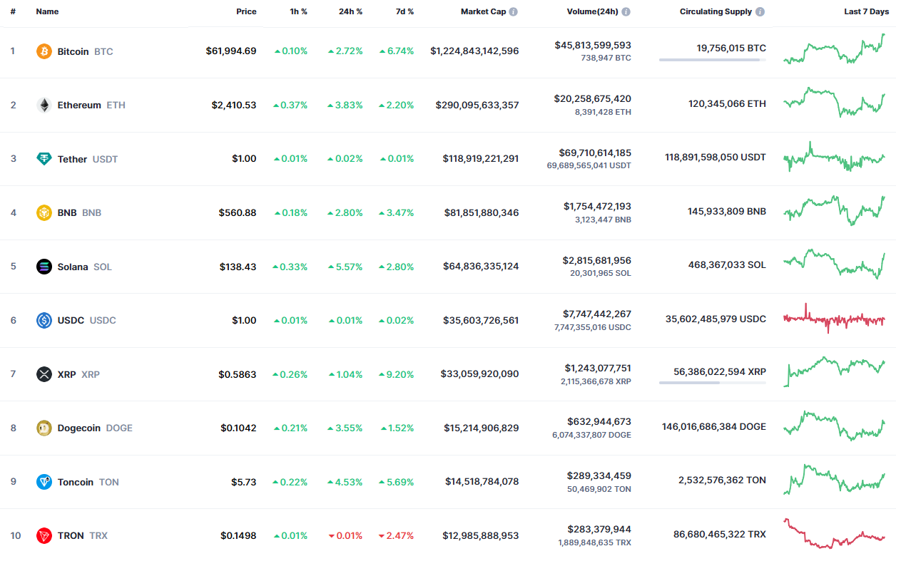Click the Solana logo icon
The image size is (901, 561).
click(44, 267)
